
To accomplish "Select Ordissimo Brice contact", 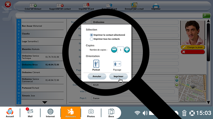I will pos(43,65).
